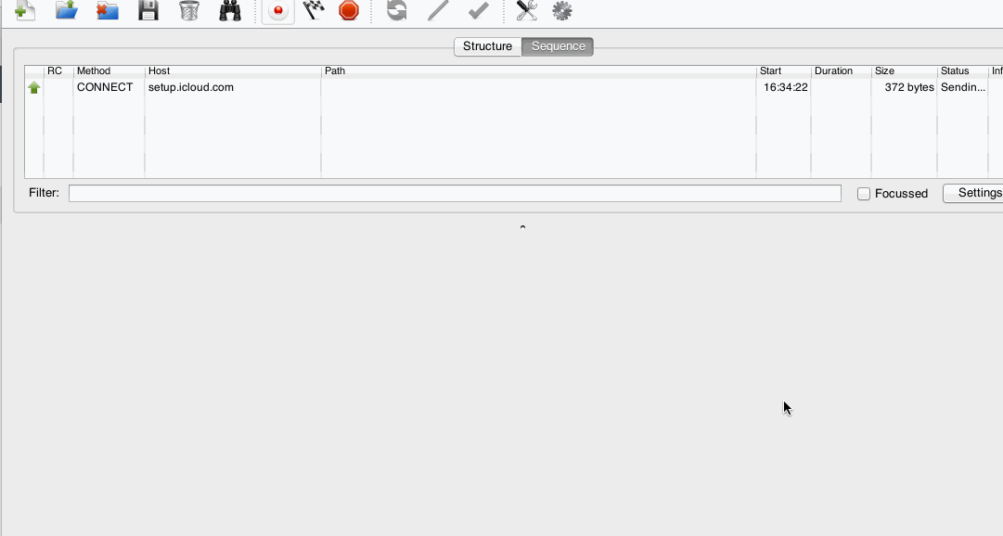Open Tools via wrench and screwdriver icon
Screen dimensions: 1003x536
click(x=526, y=10)
